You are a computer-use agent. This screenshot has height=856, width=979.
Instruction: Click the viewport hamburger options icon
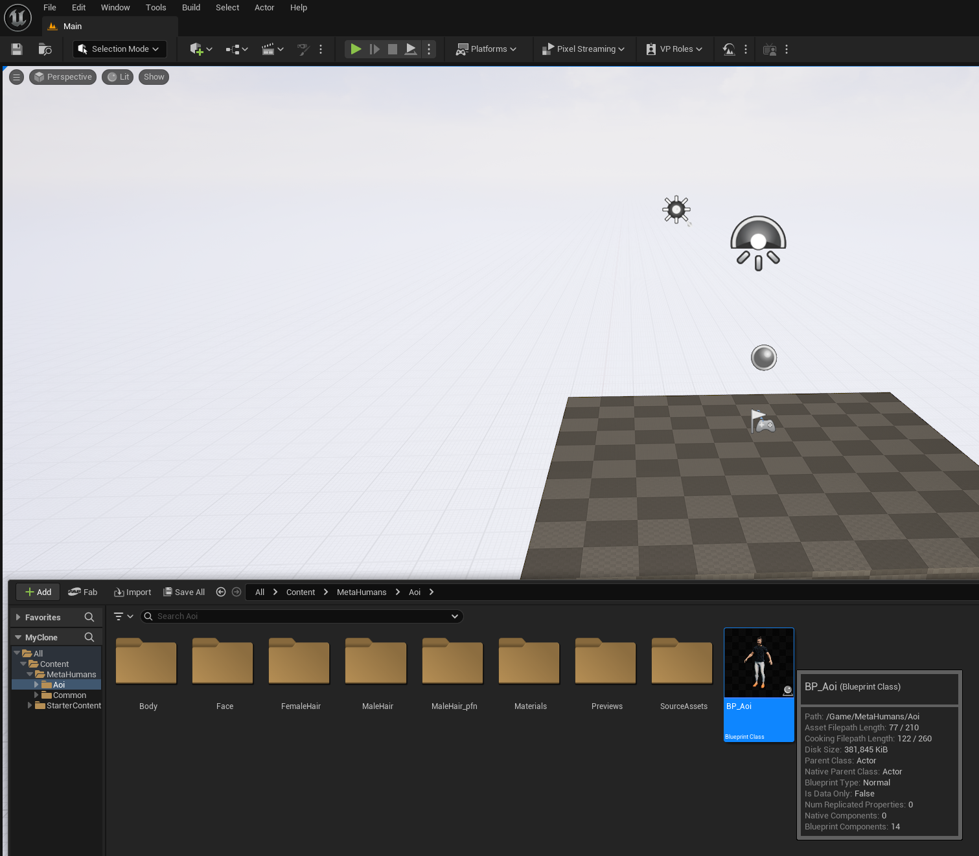click(17, 77)
